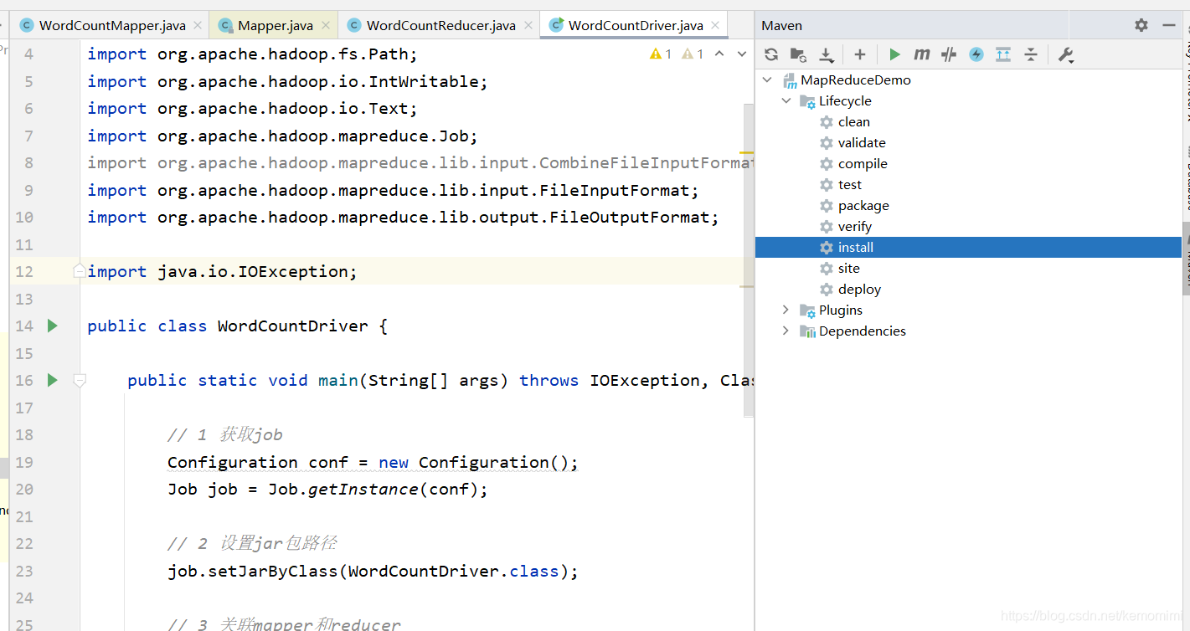The image size is (1190, 631).
Task: Close WordCountDriver.java tab
Action: click(715, 25)
